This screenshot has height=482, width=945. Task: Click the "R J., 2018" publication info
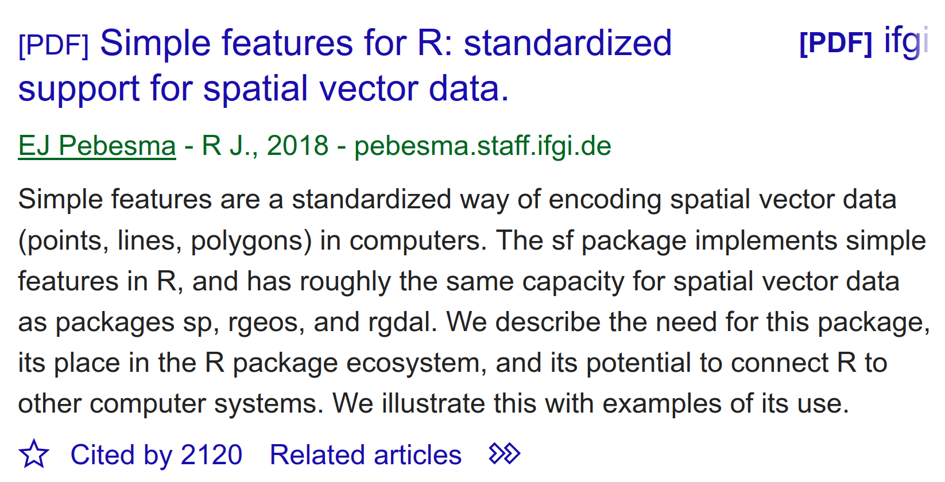265,146
